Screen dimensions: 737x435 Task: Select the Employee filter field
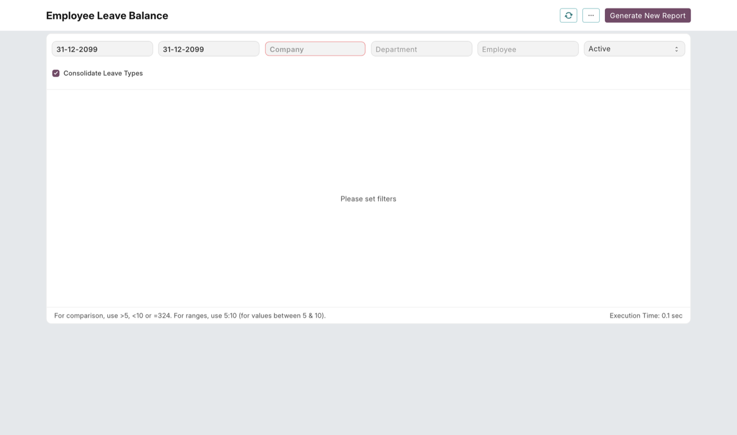point(528,49)
